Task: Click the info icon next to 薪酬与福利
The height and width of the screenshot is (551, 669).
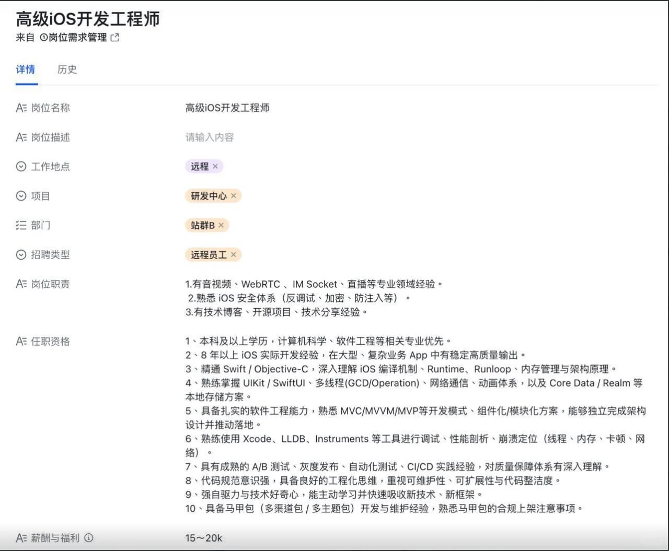Action: (x=90, y=537)
